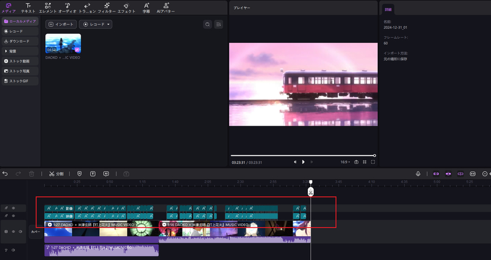491x260 pixels.
Task: Open the Filter tab in top toolbar
Action: pos(107,8)
